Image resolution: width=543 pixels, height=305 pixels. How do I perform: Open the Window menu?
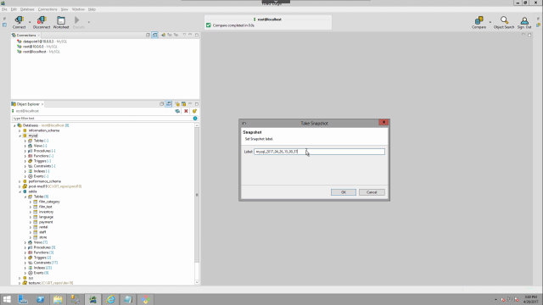click(x=78, y=9)
